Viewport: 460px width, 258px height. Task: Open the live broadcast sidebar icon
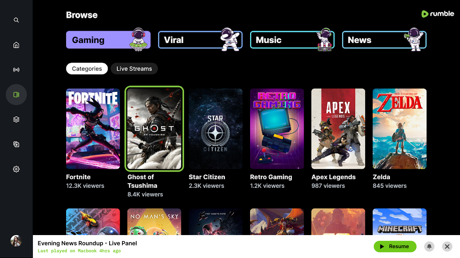16,70
